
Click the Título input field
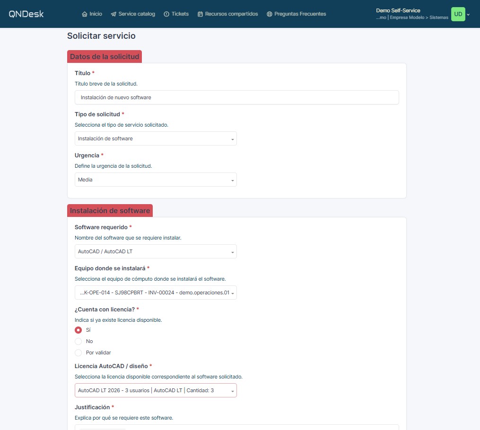point(236,97)
